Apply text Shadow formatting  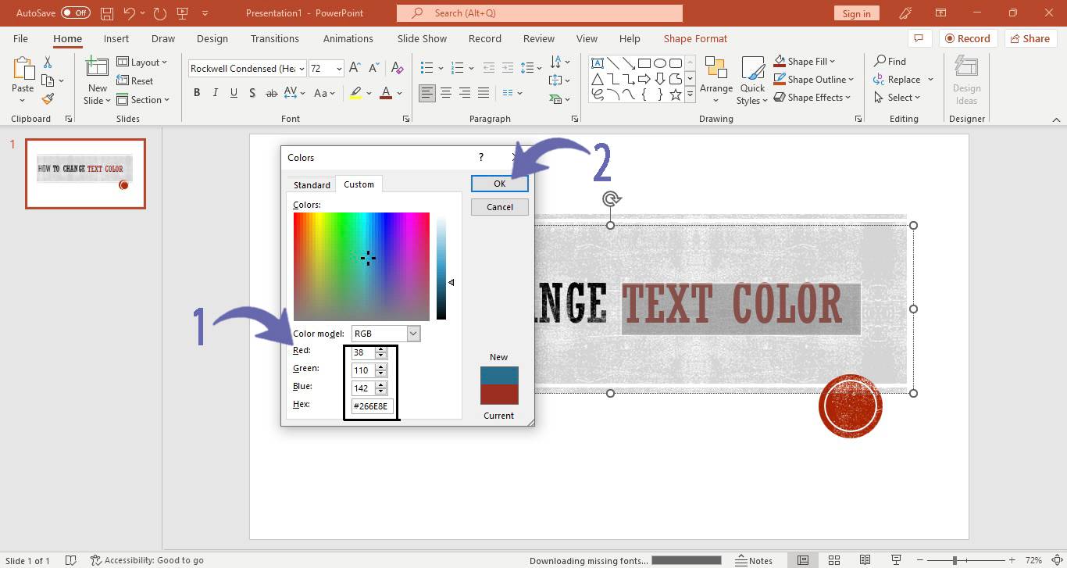(252, 93)
